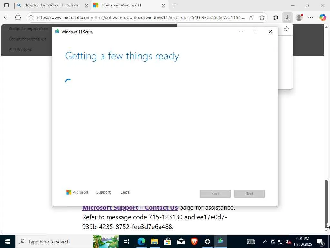Click the search highlights picture in taskbar
The width and height of the screenshot is (330, 248).
click(x=105, y=242)
